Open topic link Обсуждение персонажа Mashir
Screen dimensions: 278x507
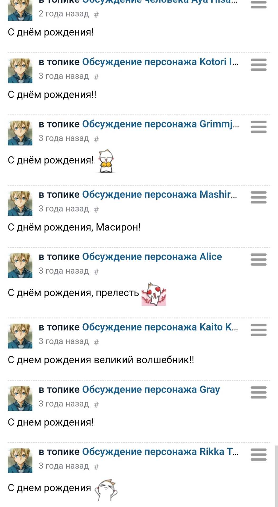point(159,194)
